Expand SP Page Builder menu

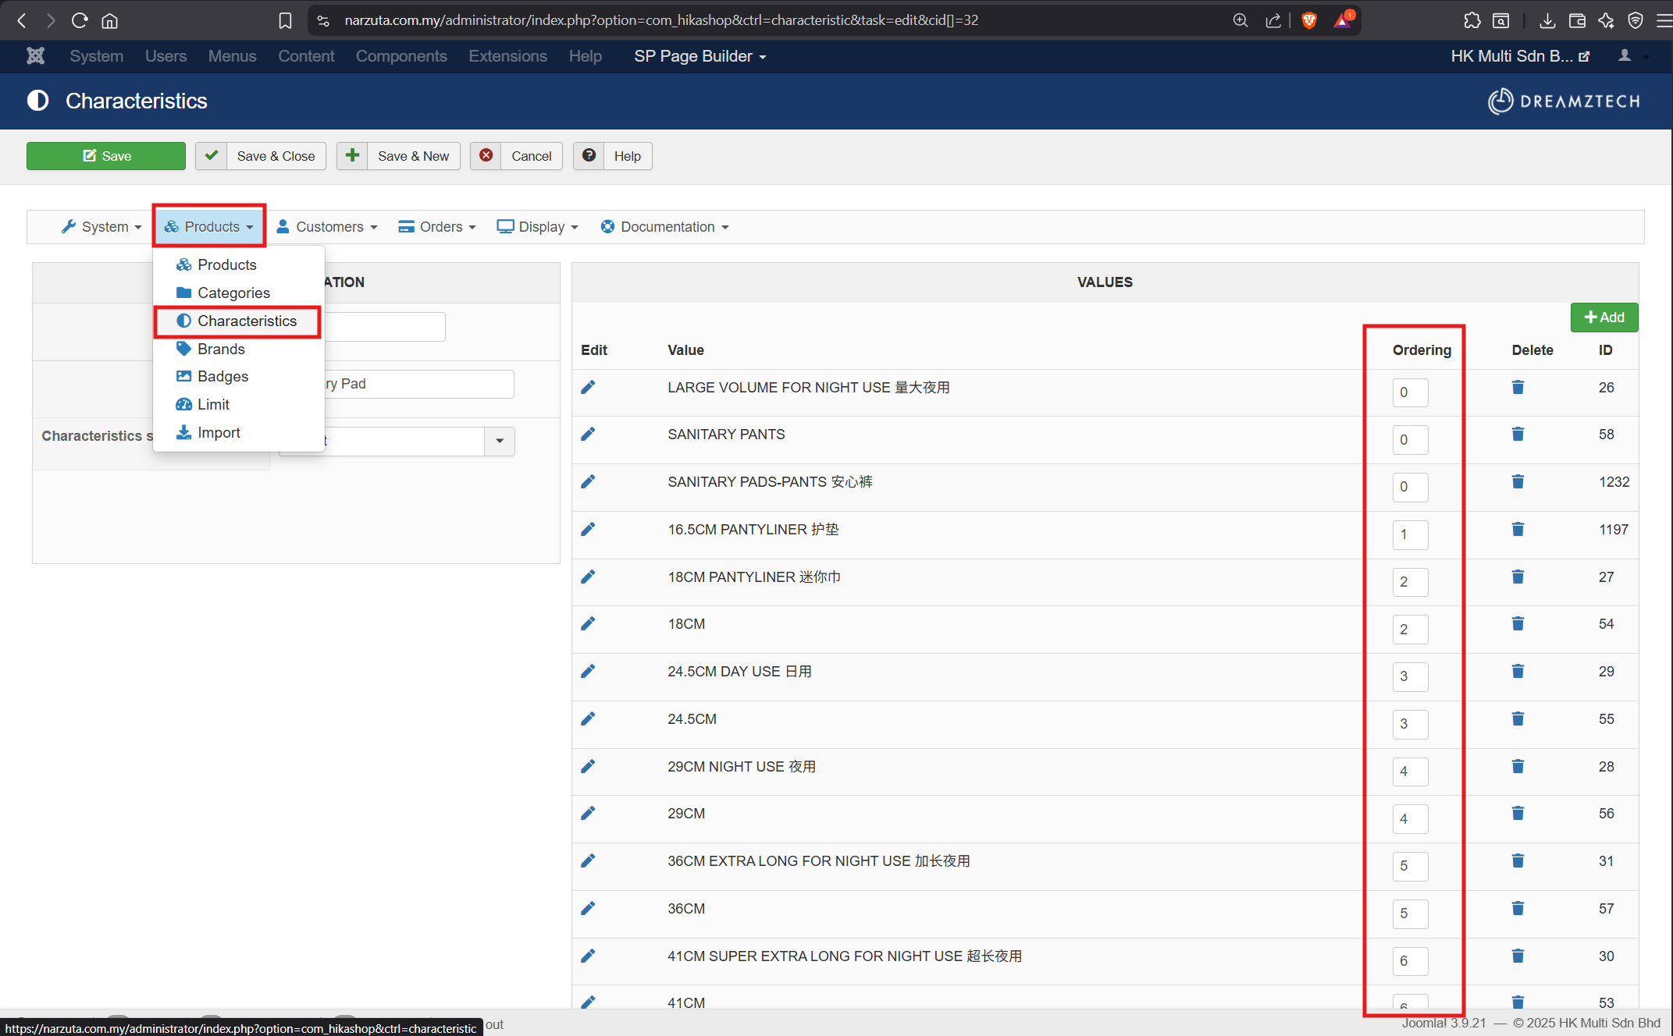pos(699,56)
